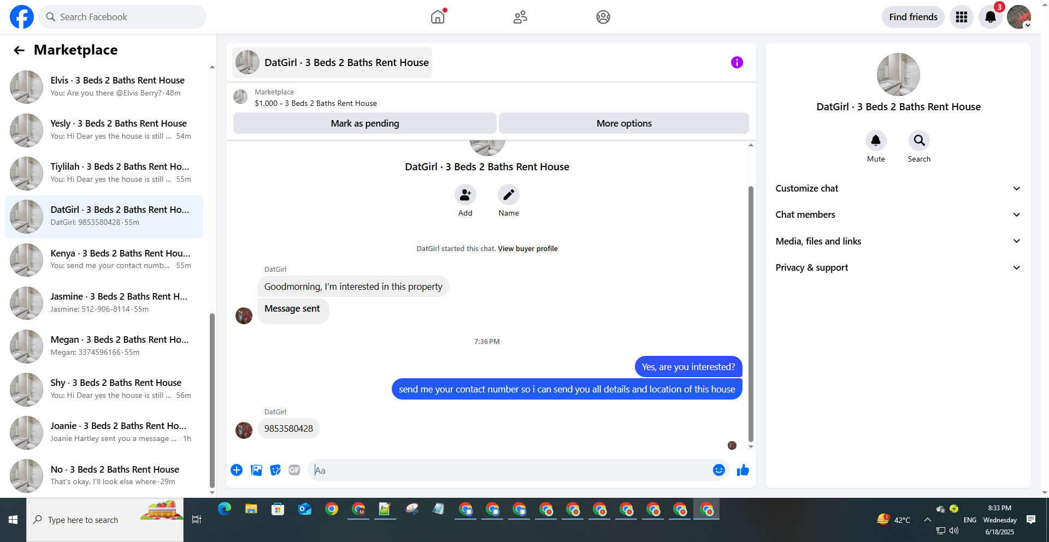Open DatGirl chat header title
The width and height of the screenshot is (1049, 542).
(x=332, y=62)
